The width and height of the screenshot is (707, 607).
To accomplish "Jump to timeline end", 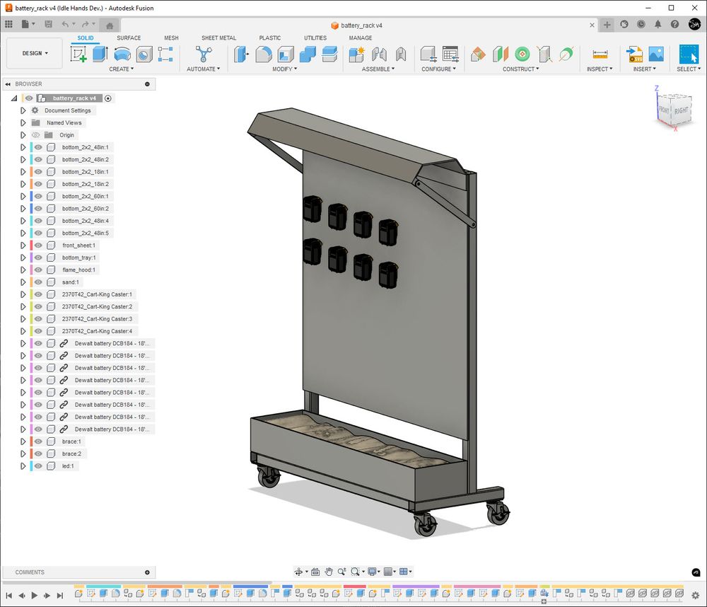I will tap(60, 596).
